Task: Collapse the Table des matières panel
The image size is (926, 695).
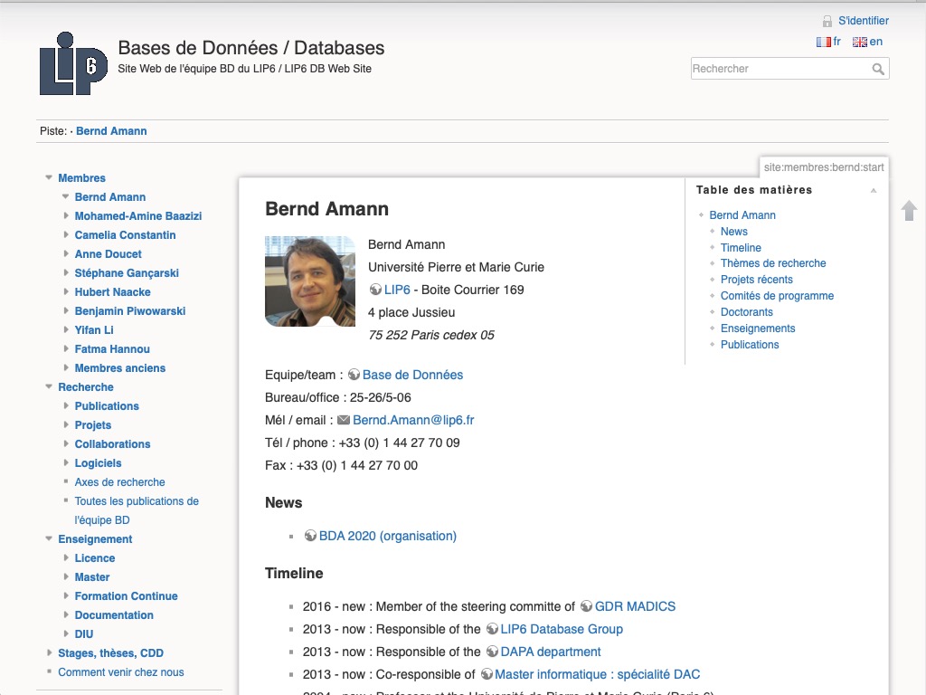Action: tap(873, 190)
